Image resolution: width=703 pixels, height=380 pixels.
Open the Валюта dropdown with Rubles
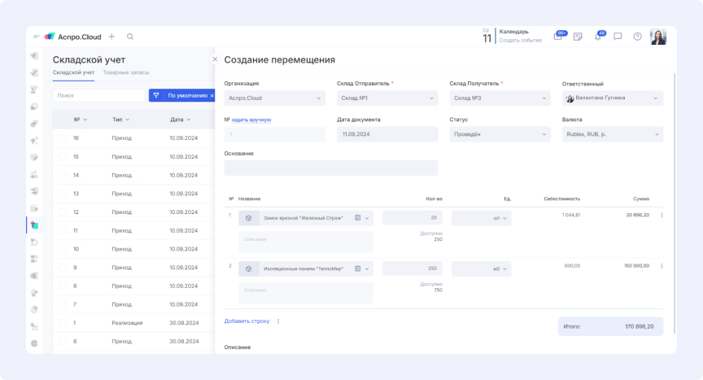(x=612, y=134)
